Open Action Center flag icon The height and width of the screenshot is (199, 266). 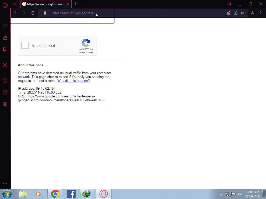coord(234,194)
